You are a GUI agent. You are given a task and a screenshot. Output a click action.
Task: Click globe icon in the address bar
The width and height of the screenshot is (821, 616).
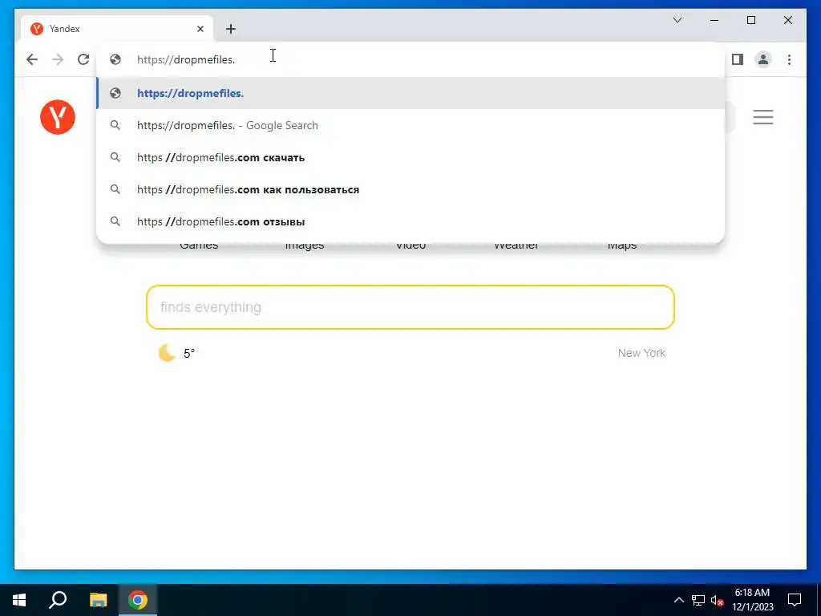pyautogui.click(x=115, y=59)
